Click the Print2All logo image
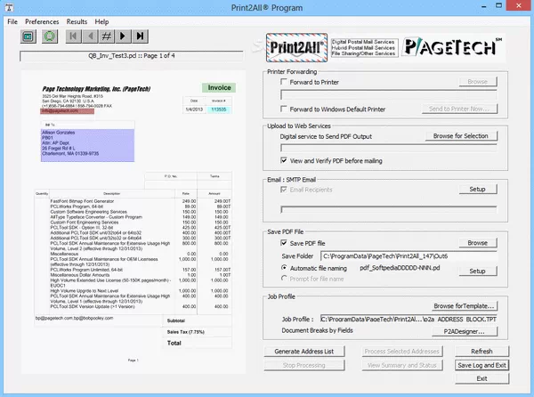 coord(296,47)
